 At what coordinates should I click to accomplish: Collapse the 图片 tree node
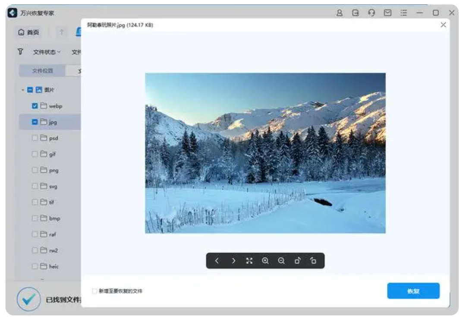22,90
